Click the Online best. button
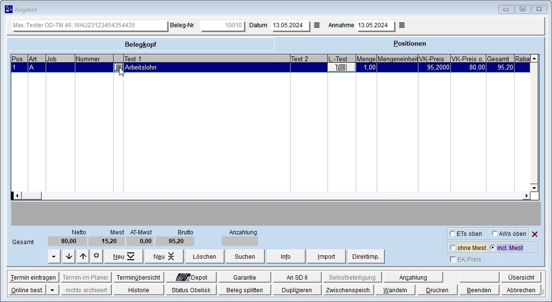Screen dimensions: 552x302 pyautogui.click(x=27, y=290)
